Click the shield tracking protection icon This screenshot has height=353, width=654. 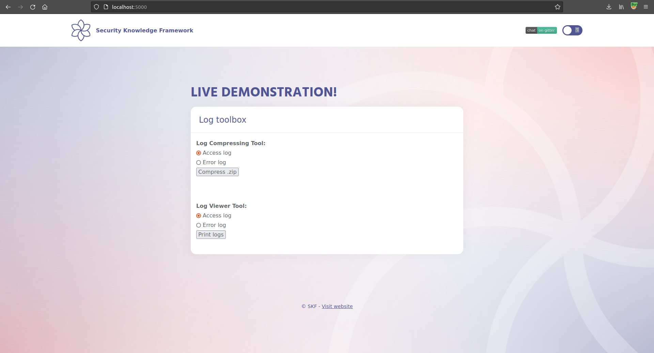(x=96, y=7)
